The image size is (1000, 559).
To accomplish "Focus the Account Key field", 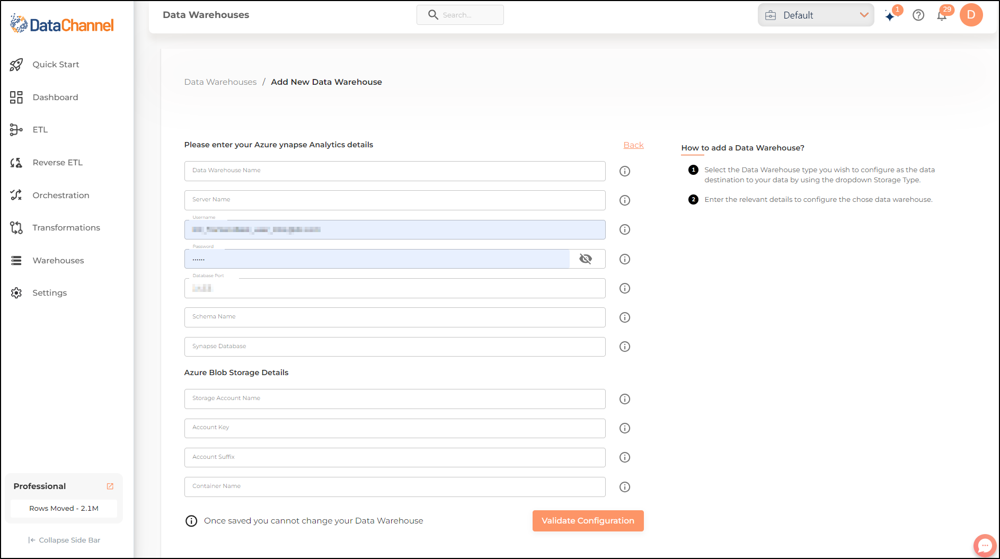I will click(395, 428).
